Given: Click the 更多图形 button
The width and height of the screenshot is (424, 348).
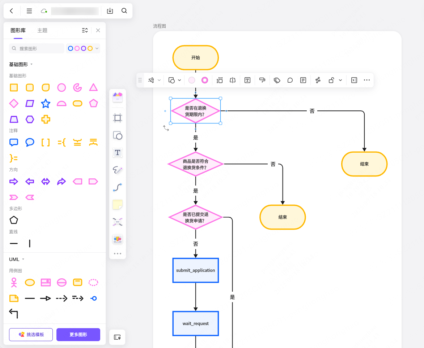Looking at the screenshot, I should pos(78,335).
